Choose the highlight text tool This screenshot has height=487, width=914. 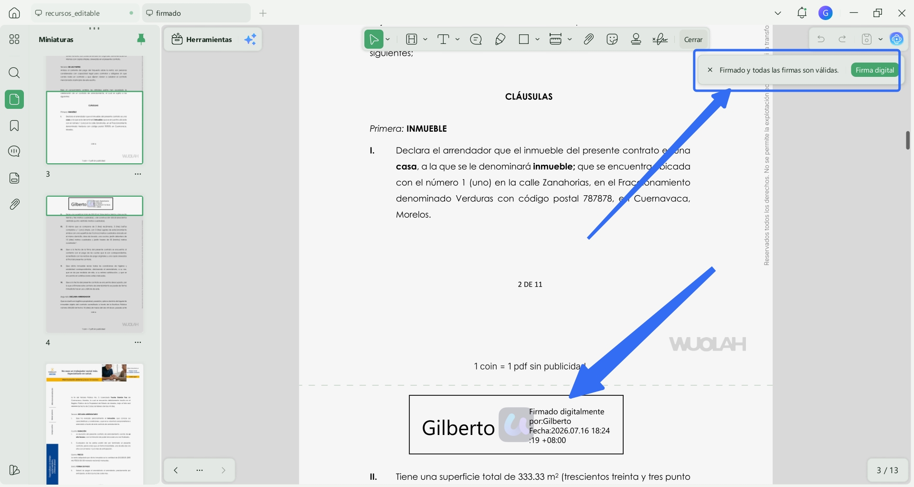click(412, 39)
